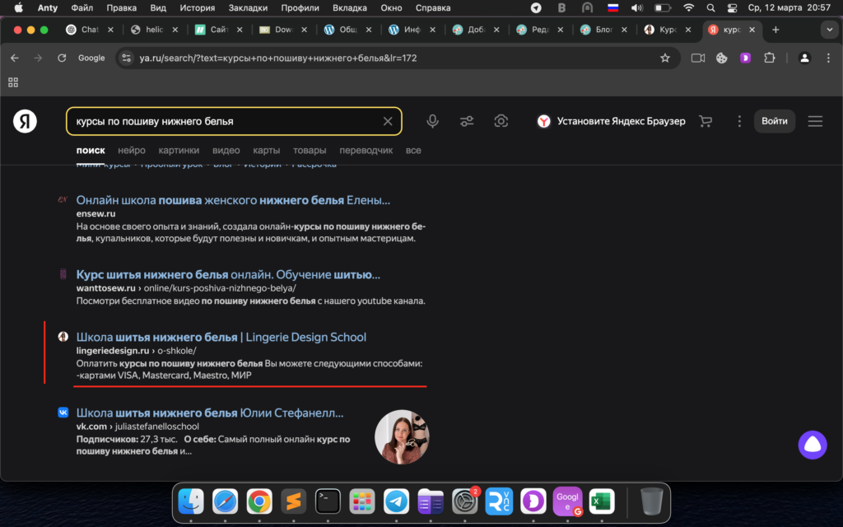This screenshot has width=843, height=527.
Task: Open search settings sliders icon
Action: coord(467,121)
